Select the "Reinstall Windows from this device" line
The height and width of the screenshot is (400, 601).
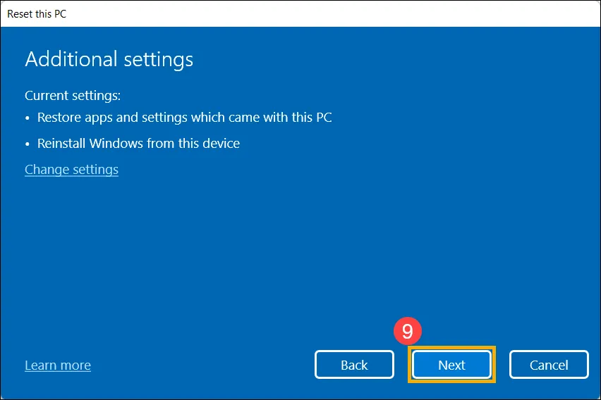tap(138, 144)
